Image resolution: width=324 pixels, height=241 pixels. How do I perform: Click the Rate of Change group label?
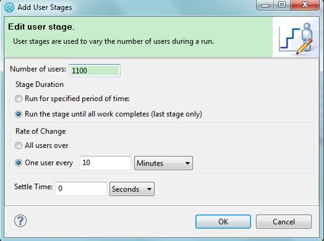(x=41, y=131)
